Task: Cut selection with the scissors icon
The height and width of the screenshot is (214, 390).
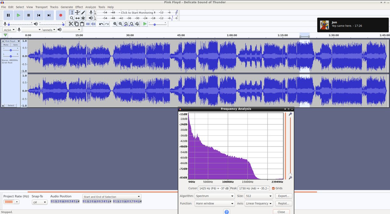Action: point(71,24)
